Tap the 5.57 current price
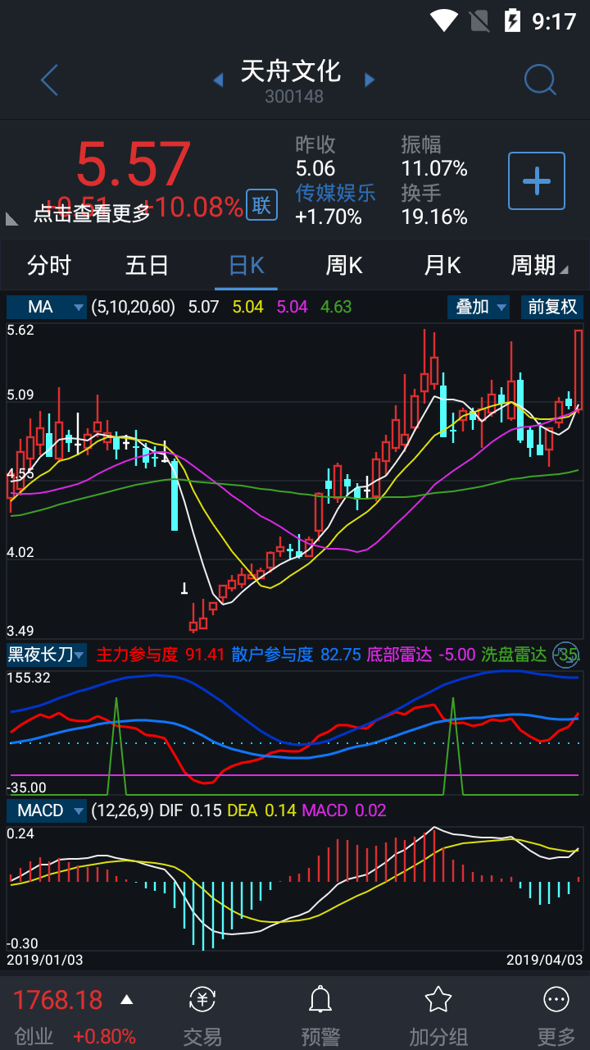590x1050 pixels. click(134, 165)
